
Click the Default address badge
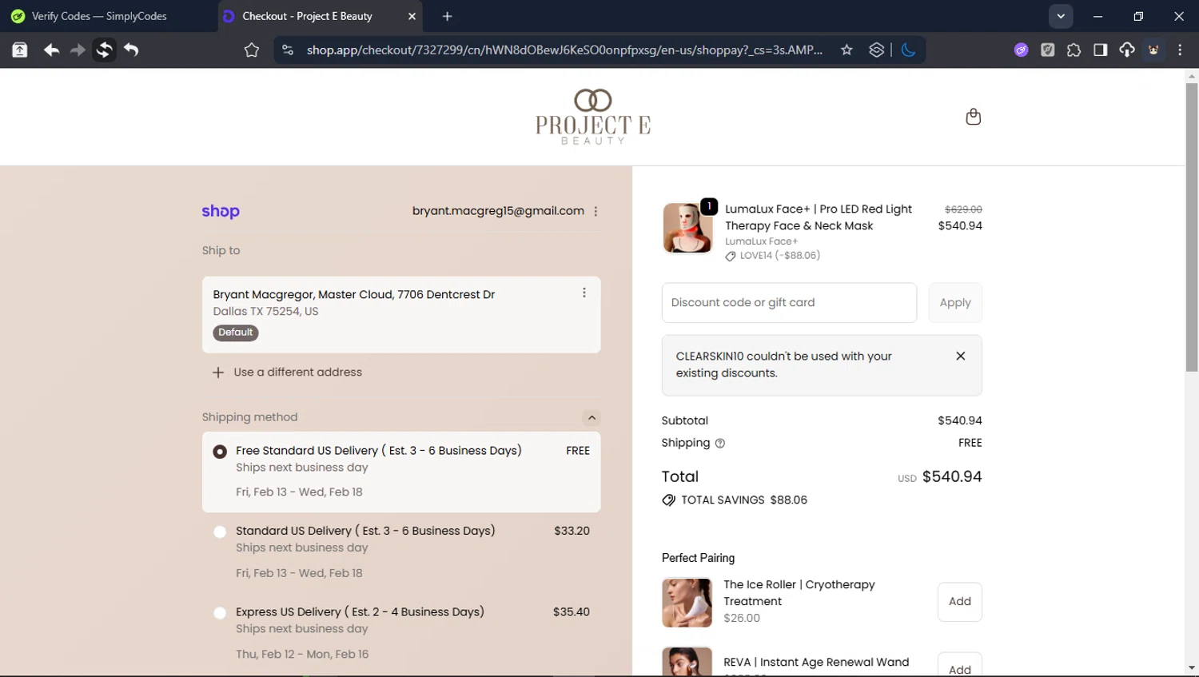point(236,333)
